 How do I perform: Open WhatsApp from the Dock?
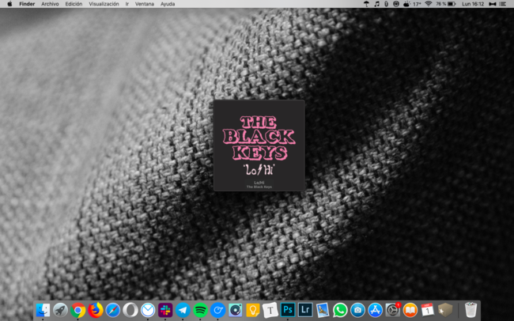(x=340, y=310)
